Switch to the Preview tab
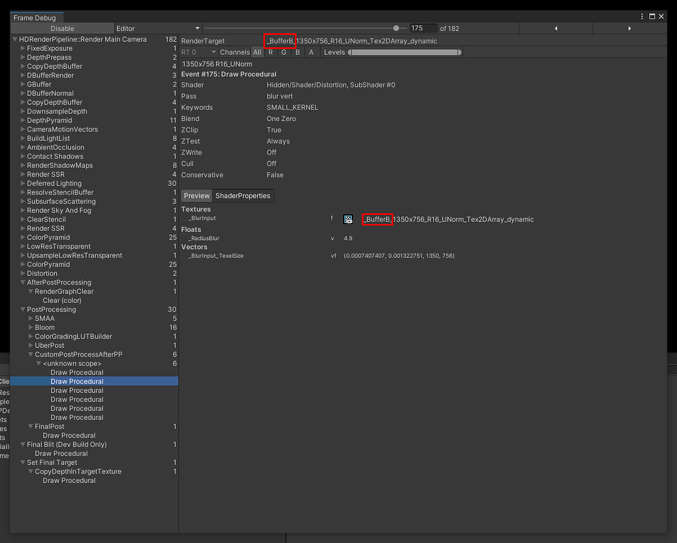Screen dimensions: 677x543 196,195
